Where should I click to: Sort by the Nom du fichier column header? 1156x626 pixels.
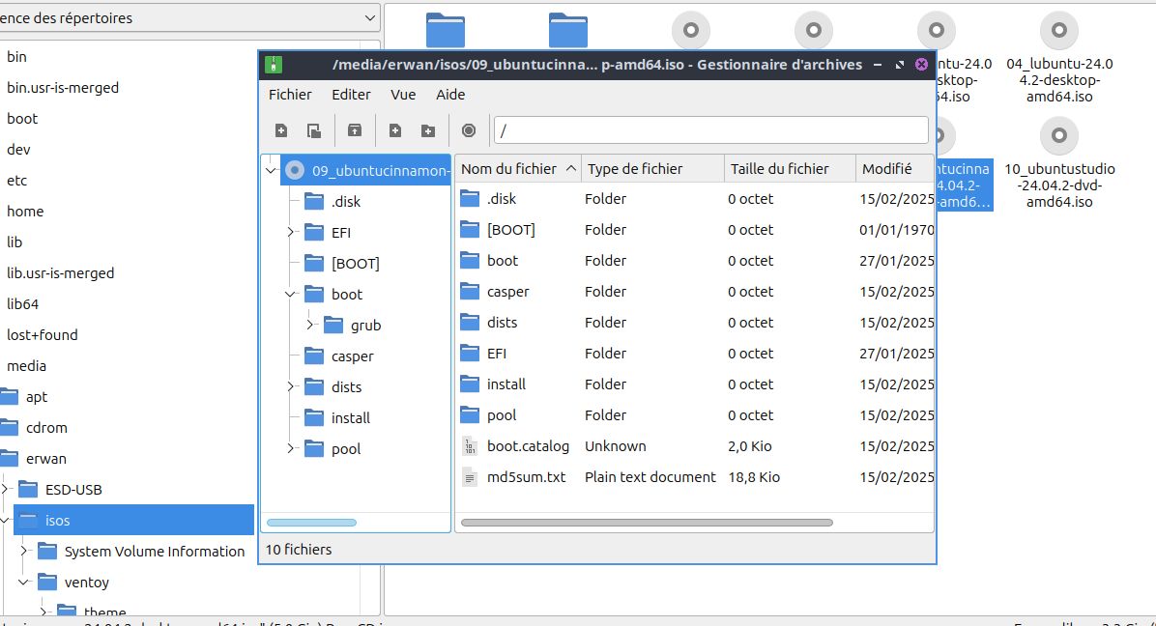[x=518, y=169]
